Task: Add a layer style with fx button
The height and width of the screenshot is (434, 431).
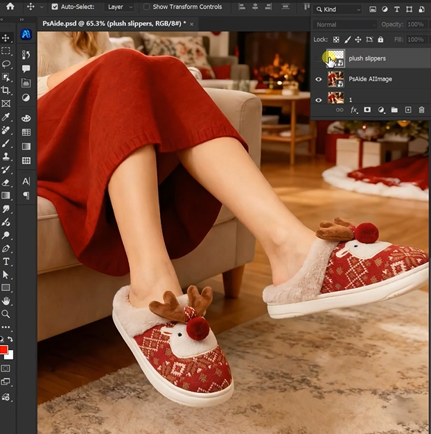Action: [x=354, y=110]
